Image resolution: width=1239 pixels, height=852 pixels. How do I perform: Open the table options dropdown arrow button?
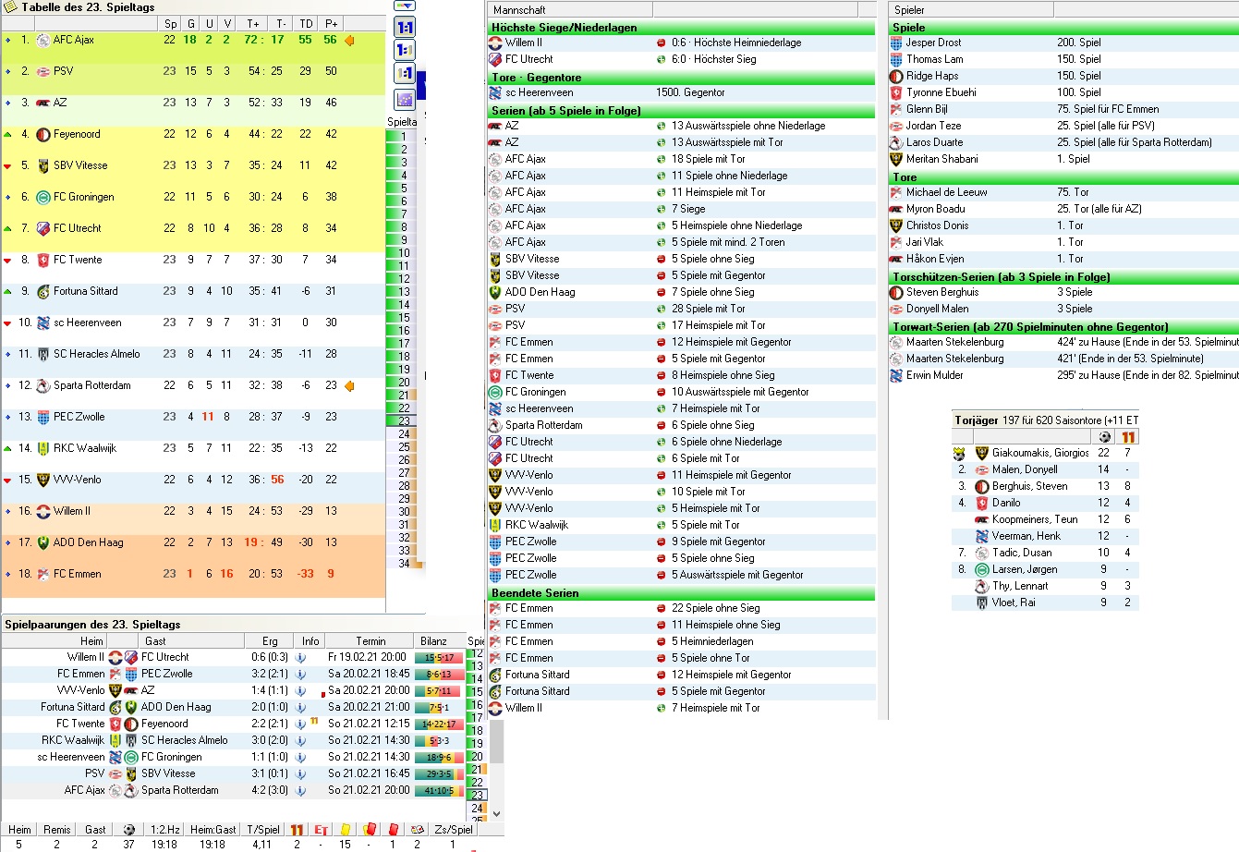(405, 6)
